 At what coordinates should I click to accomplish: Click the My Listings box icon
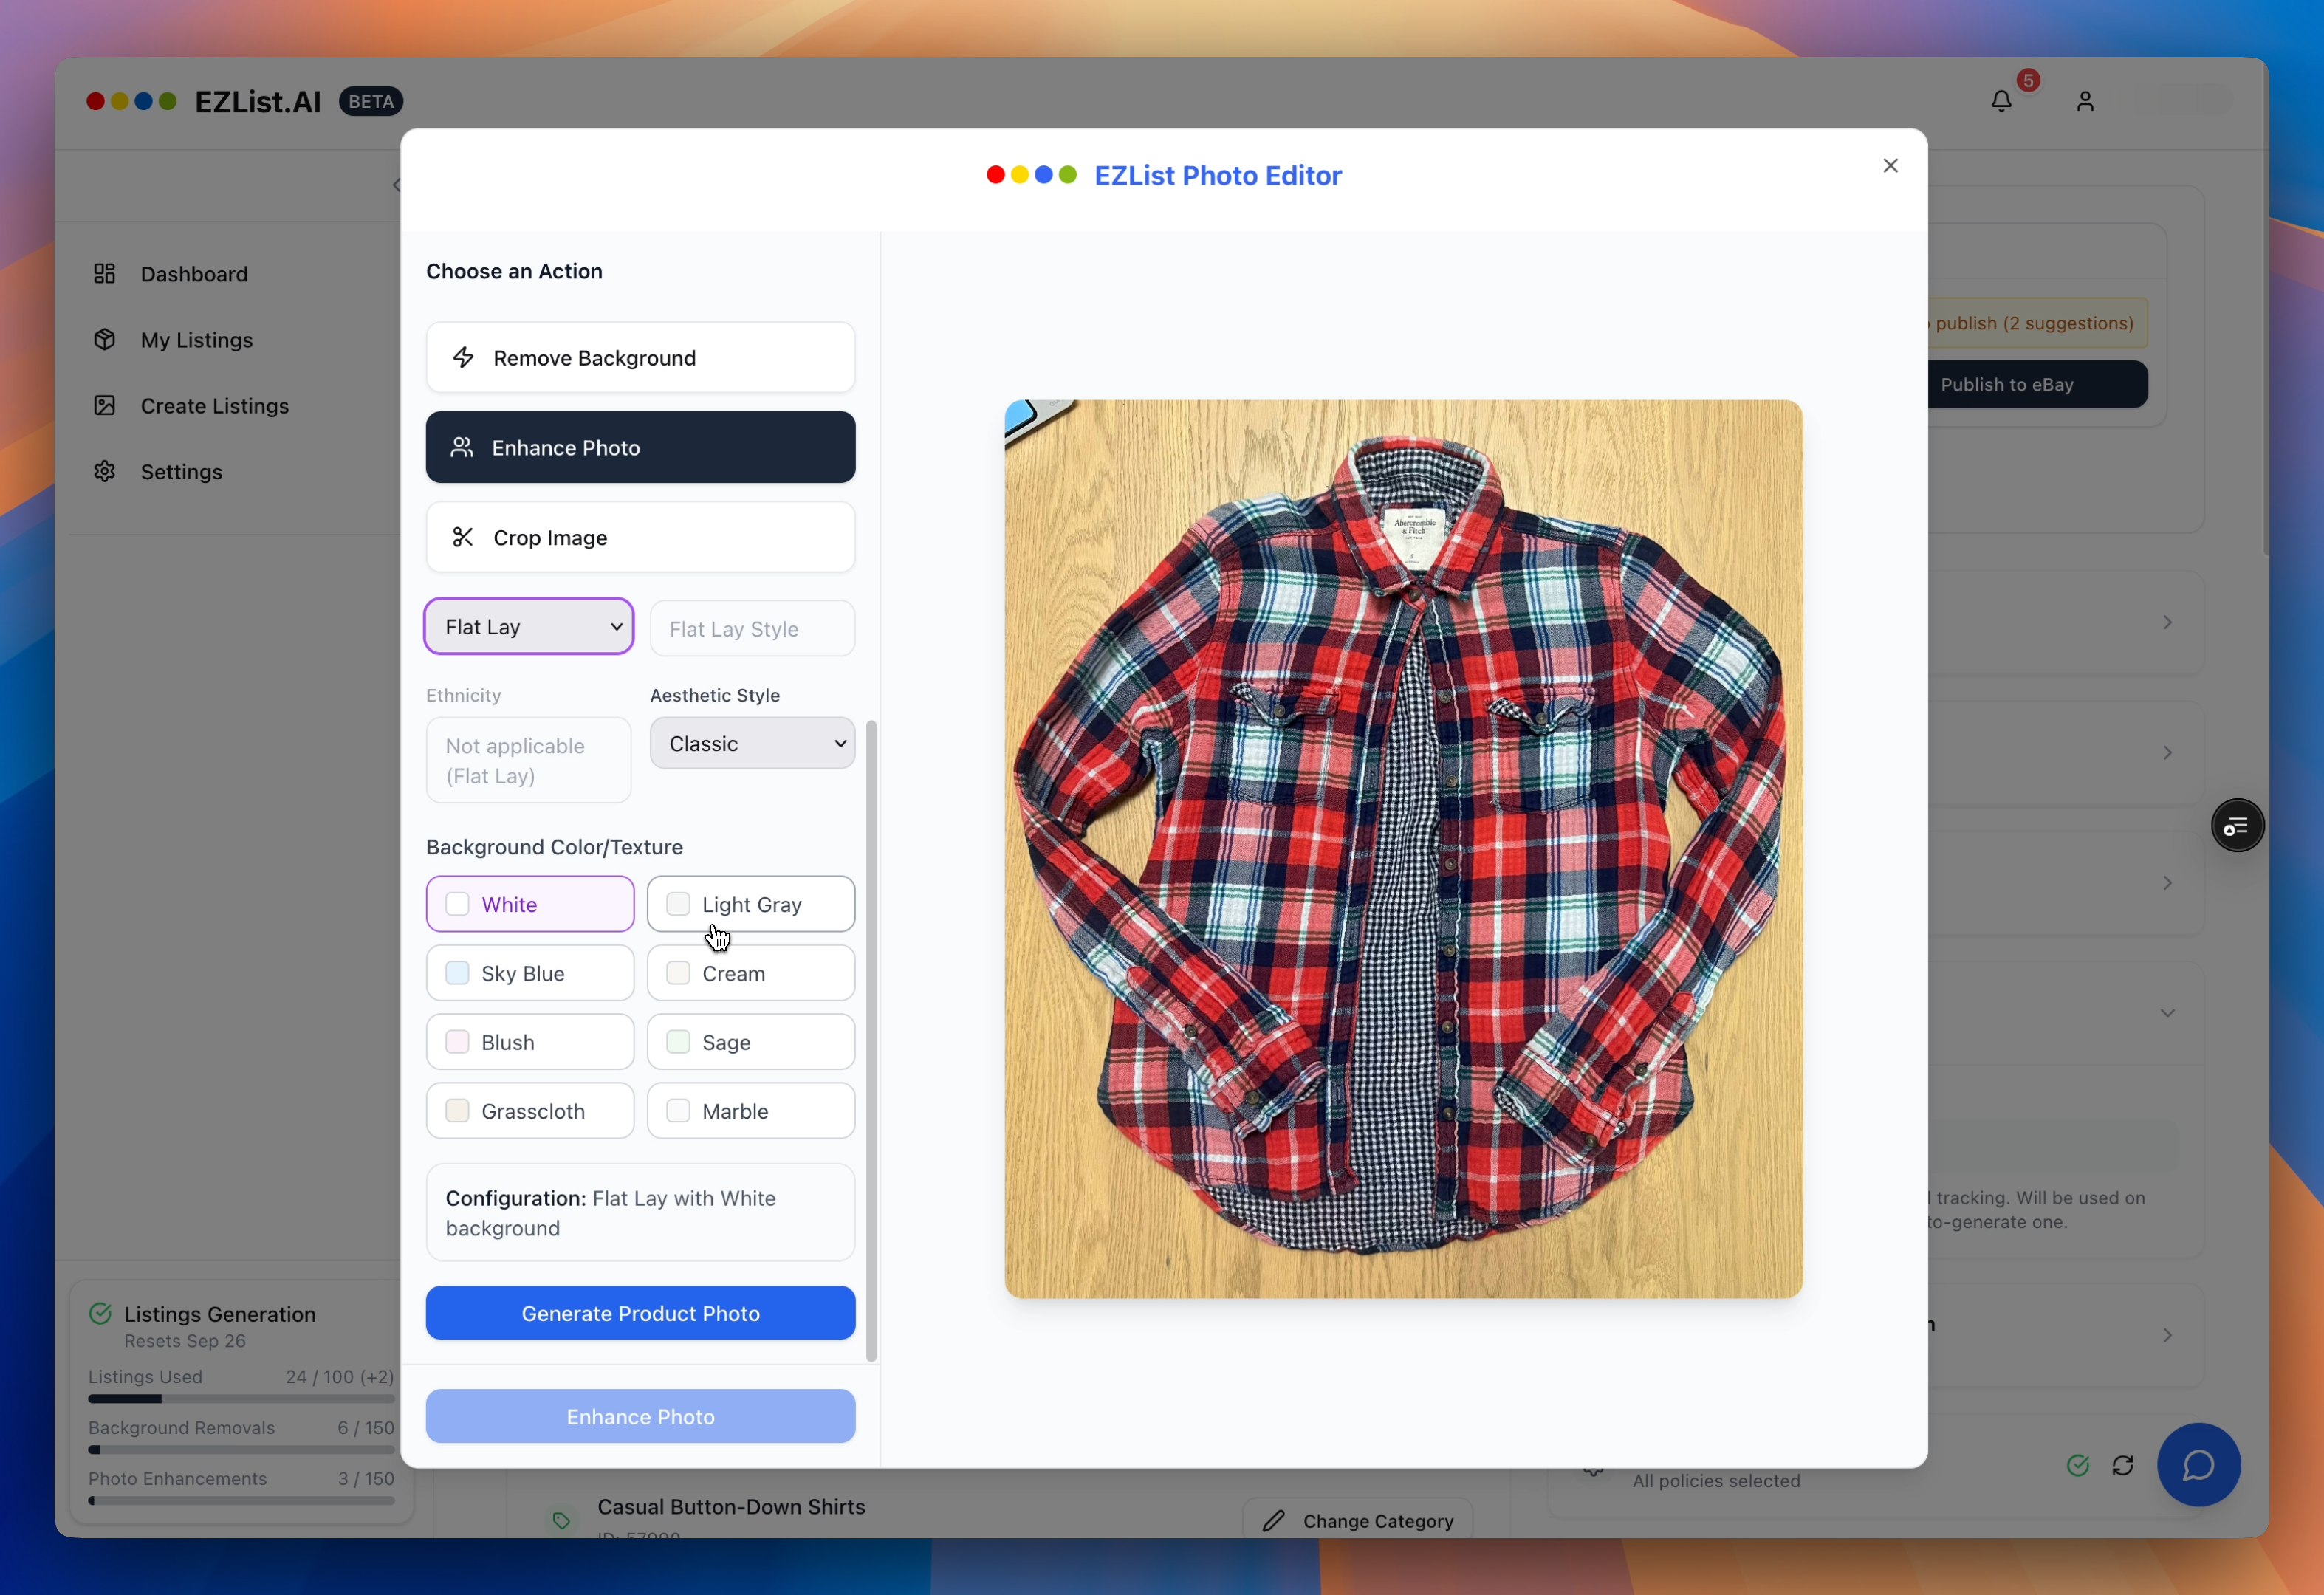[x=105, y=340]
